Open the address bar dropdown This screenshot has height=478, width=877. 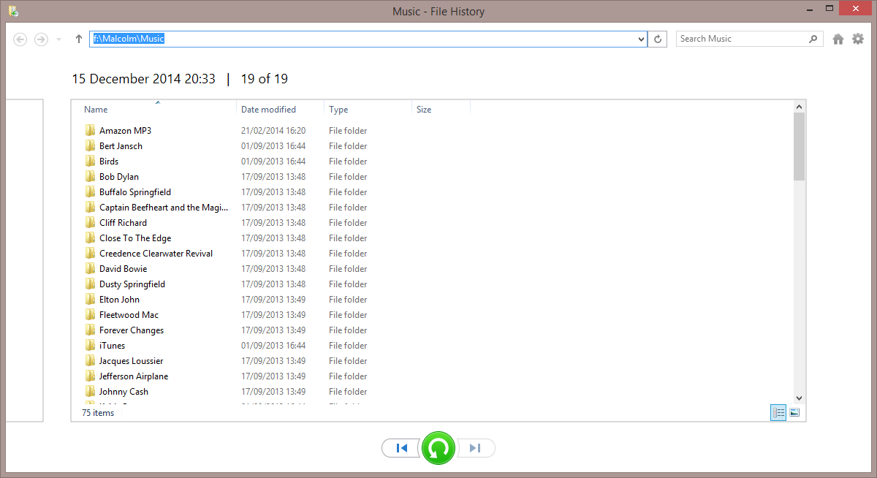tap(640, 39)
